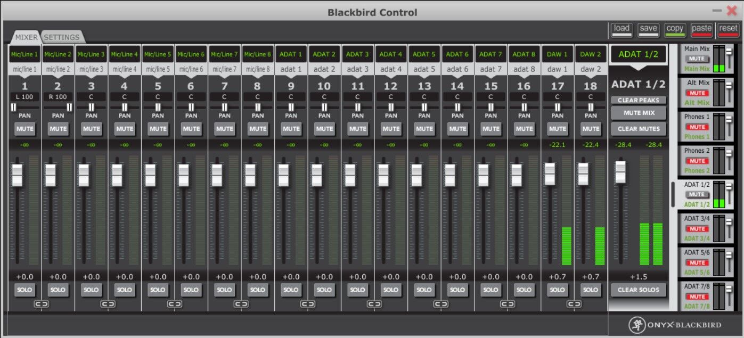Click channel 3 pan slider
This screenshot has width=744, height=338.
pyautogui.click(x=91, y=107)
